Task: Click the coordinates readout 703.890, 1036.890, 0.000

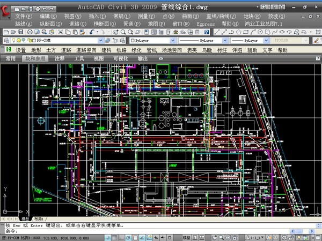Action: (x=66, y=238)
